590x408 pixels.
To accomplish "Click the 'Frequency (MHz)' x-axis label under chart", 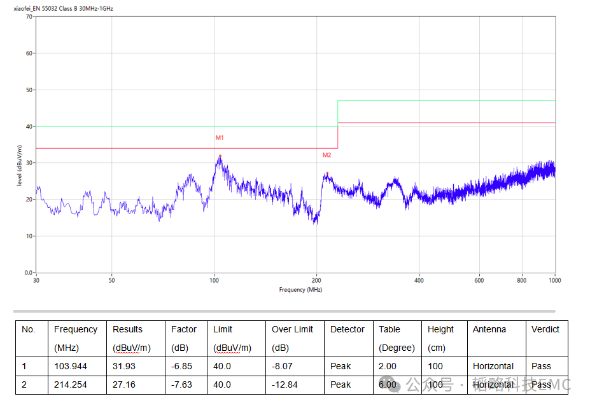I will pos(300,290).
